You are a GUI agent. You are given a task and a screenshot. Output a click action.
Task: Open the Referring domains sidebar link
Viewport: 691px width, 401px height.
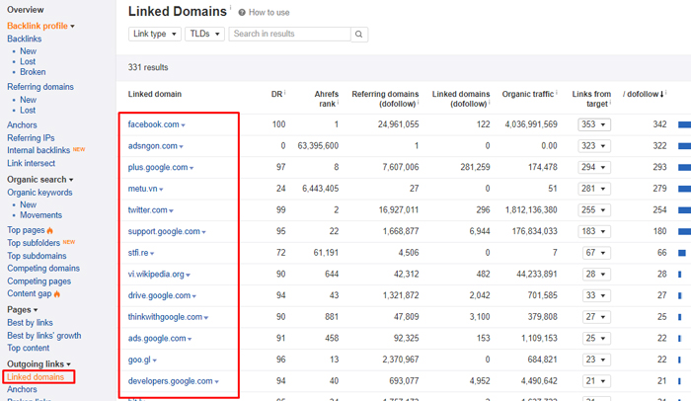pyautogui.click(x=40, y=87)
